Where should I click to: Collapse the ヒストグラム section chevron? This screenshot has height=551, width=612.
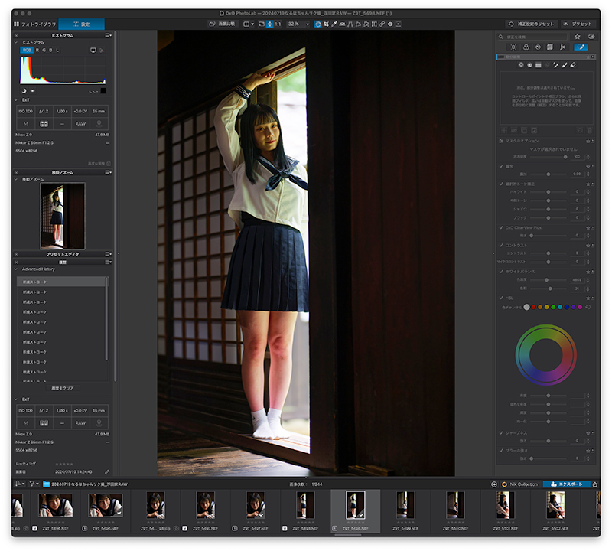tap(16, 42)
